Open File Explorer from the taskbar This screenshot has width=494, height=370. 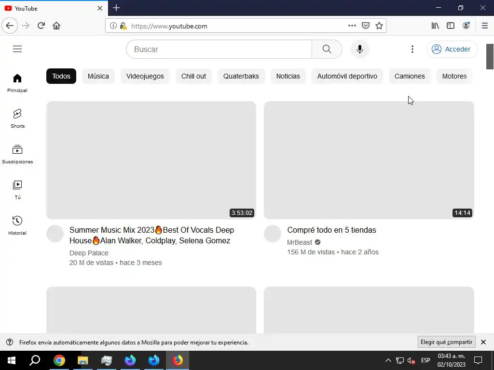click(83, 360)
